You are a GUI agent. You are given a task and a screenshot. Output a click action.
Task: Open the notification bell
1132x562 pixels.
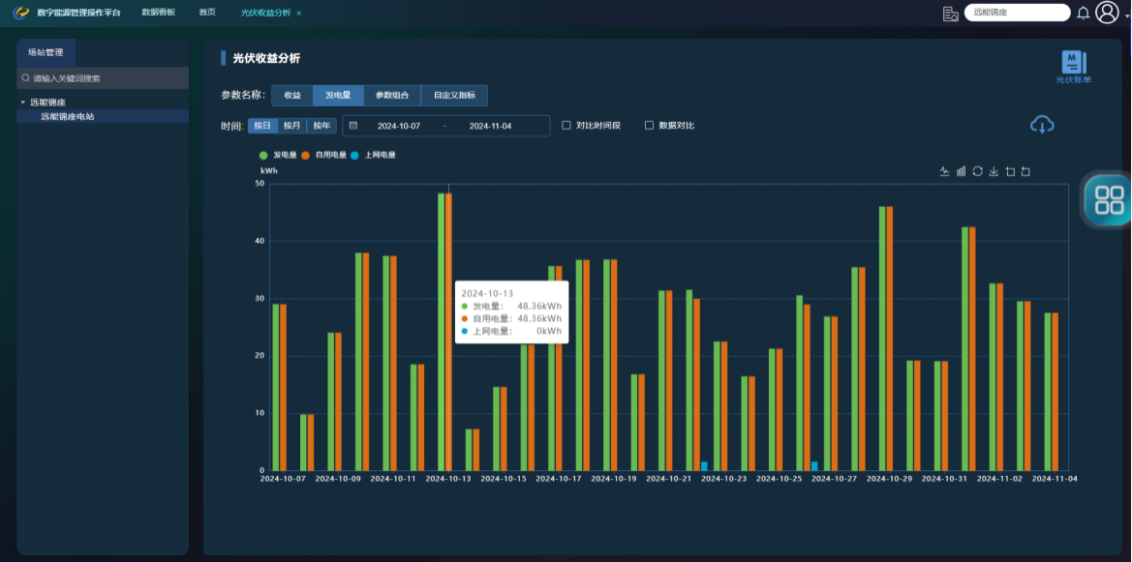pos(1083,13)
